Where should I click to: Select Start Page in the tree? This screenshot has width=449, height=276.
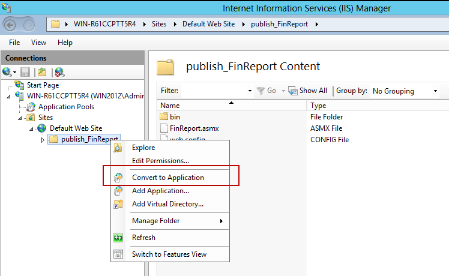tap(43, 85)
